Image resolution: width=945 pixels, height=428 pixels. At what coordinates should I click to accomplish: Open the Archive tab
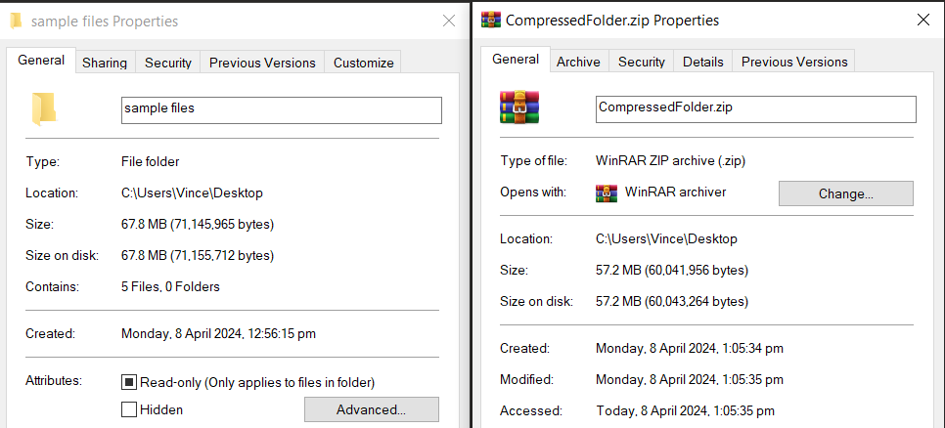pyautogui.click(x=578, y=62)
